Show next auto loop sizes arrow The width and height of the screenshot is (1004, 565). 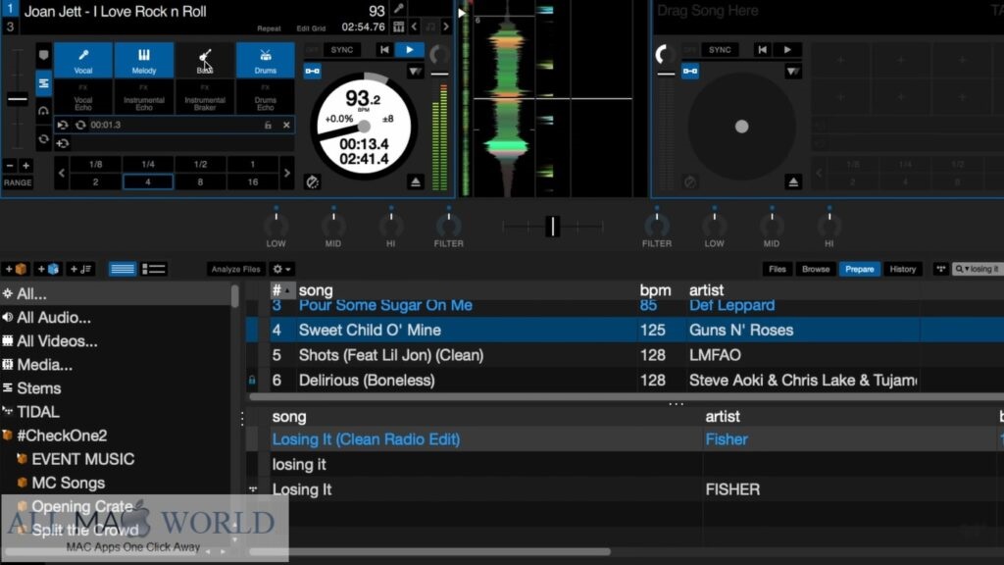(x=286, y=174)
